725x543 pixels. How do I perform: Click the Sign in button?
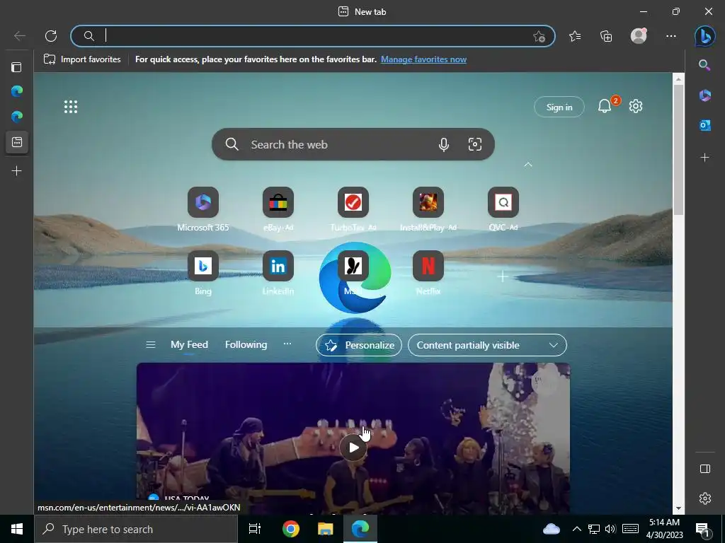[559, 107]
